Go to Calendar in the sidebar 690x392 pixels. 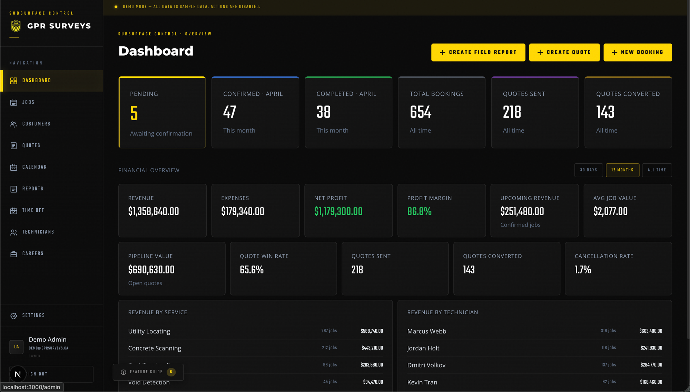pyautogui.click(x=52, y=167)
